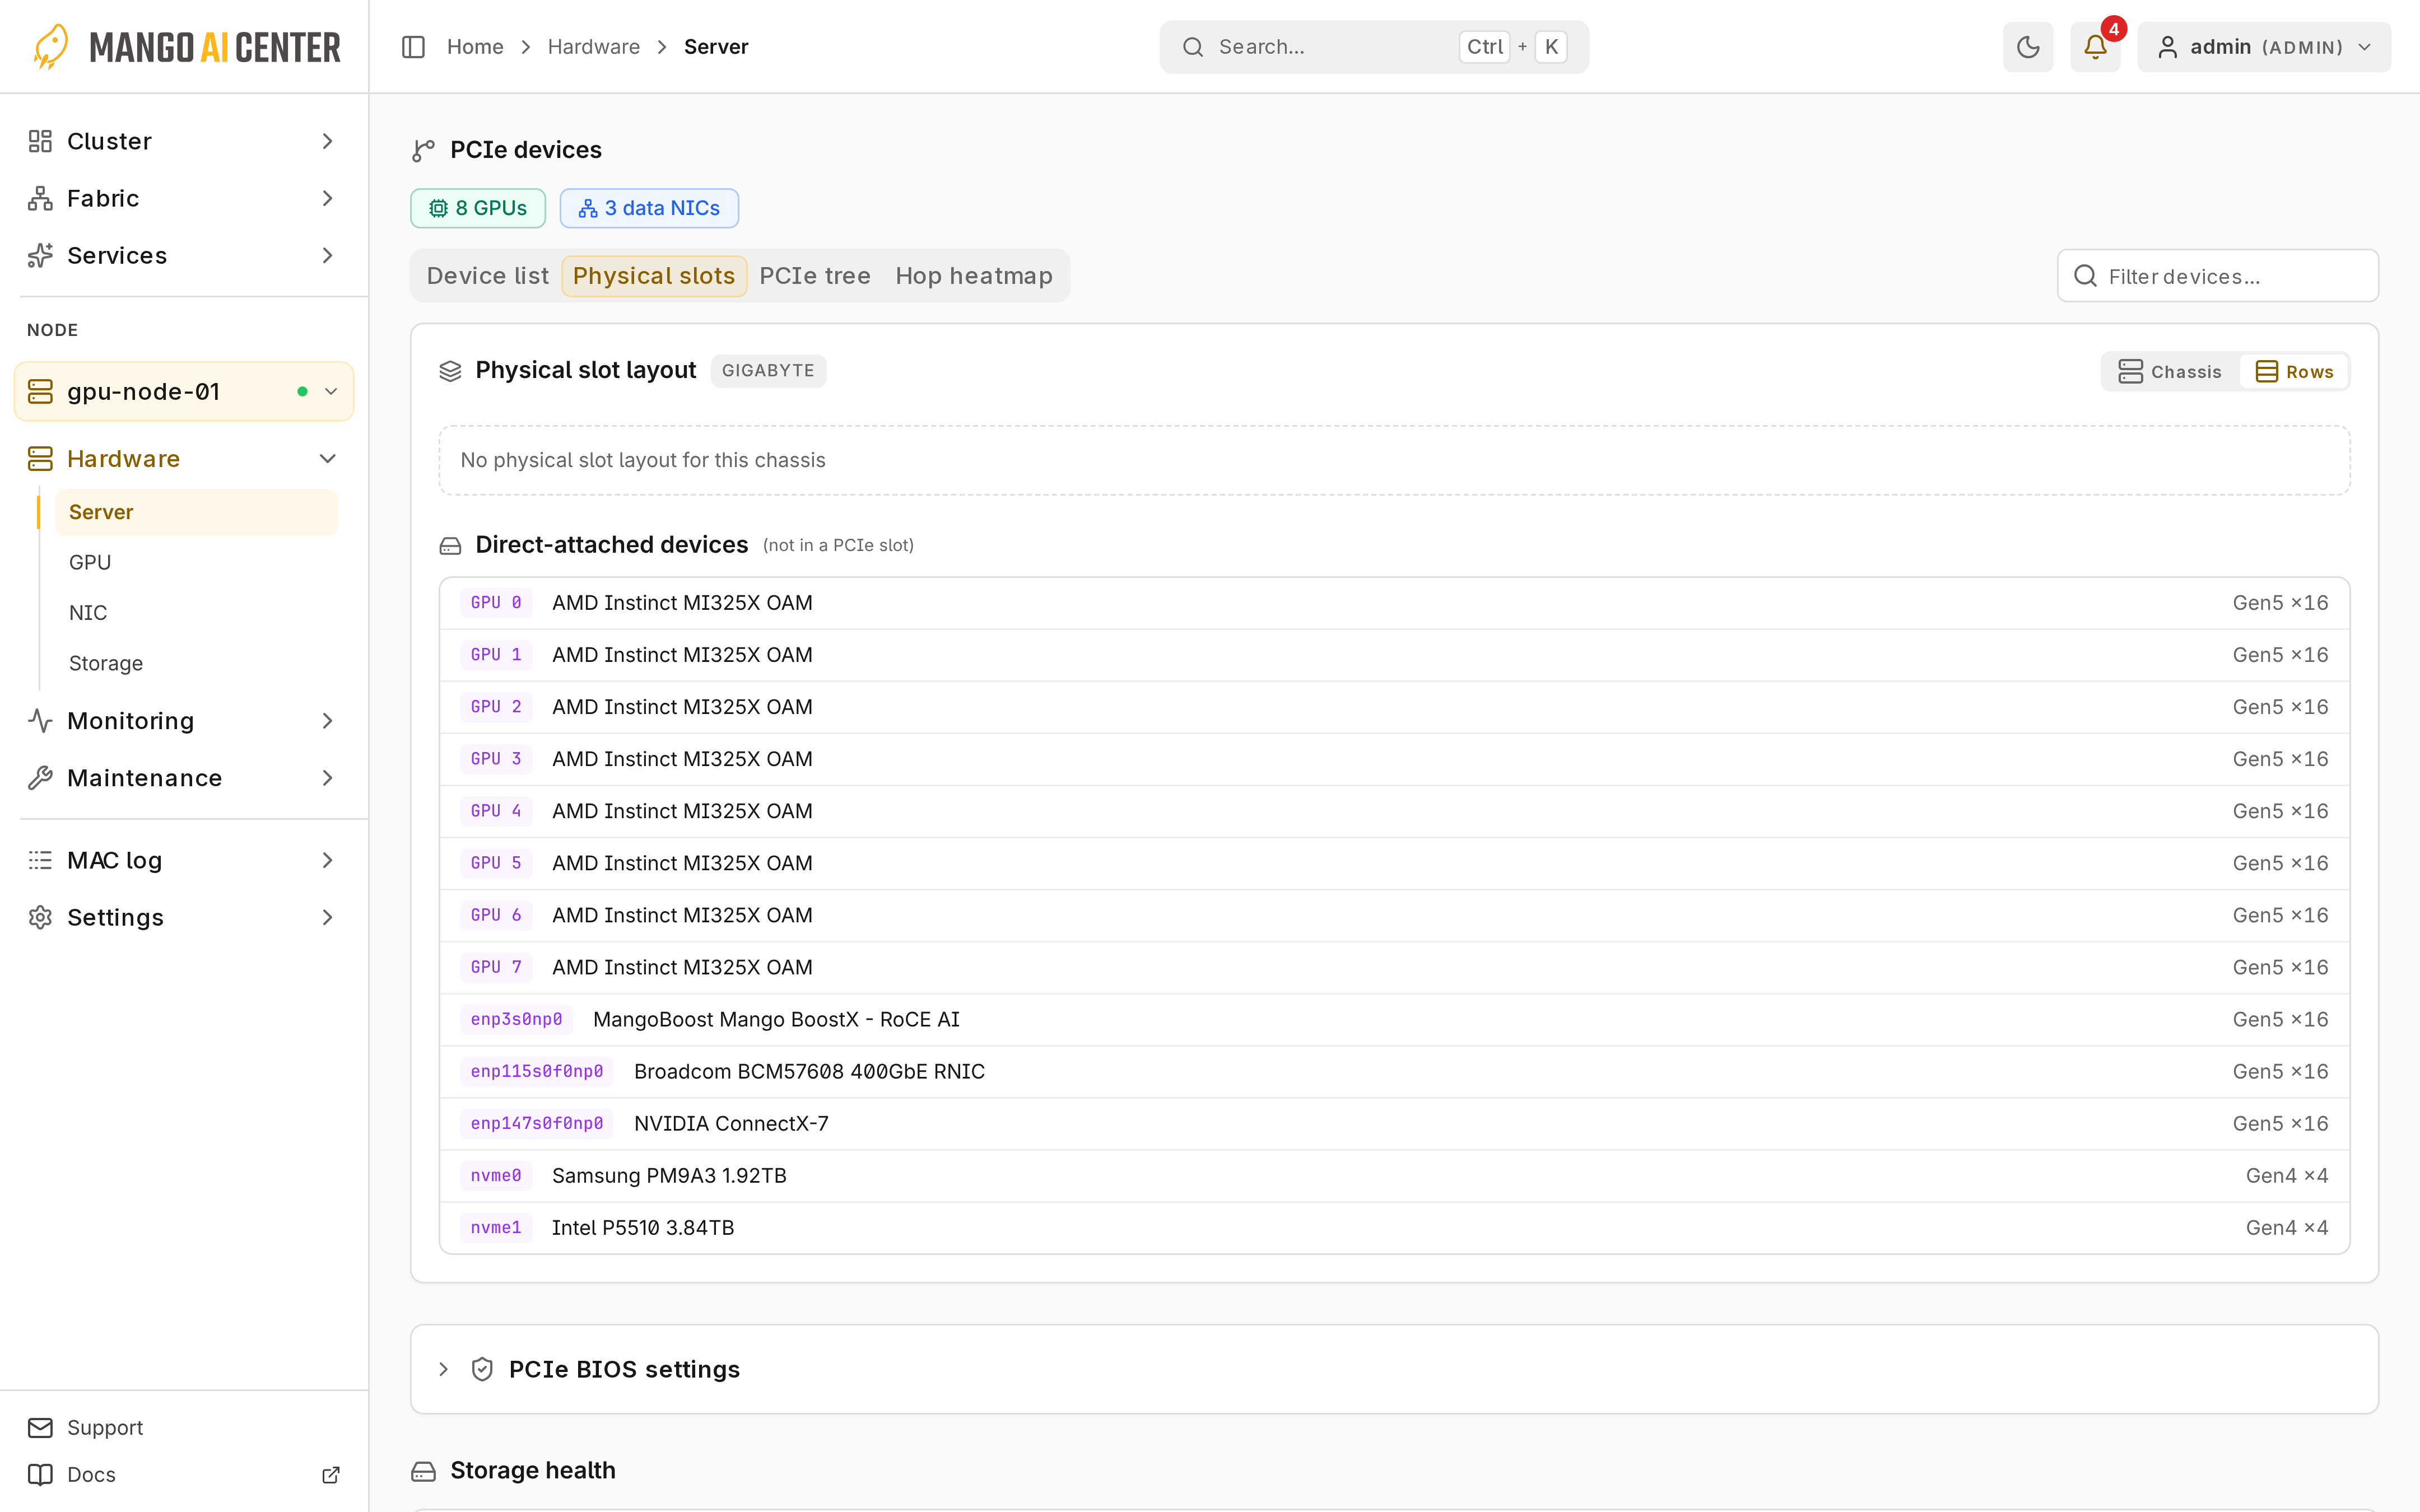
Task: Open the gpu-node-01 node selector
Action: tap(184, 391)
